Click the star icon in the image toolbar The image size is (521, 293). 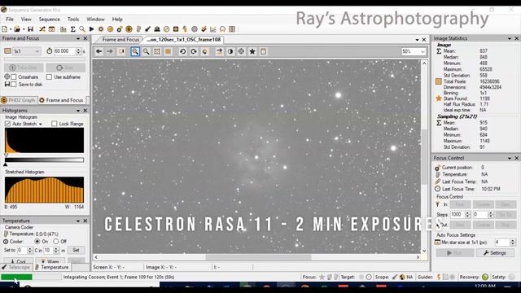[252, 51]
